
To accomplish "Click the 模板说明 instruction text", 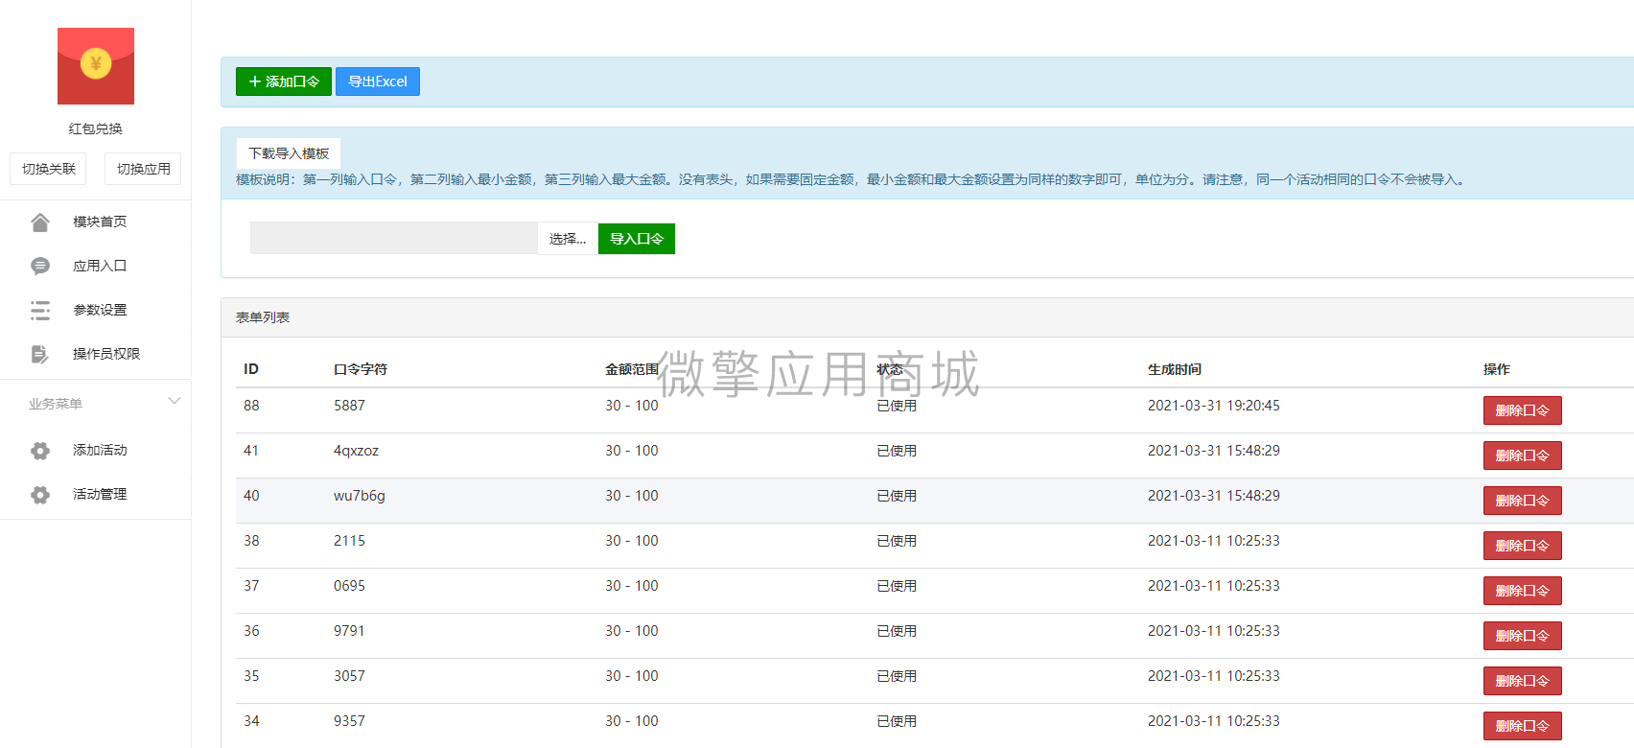I will (x=852, y=179).
